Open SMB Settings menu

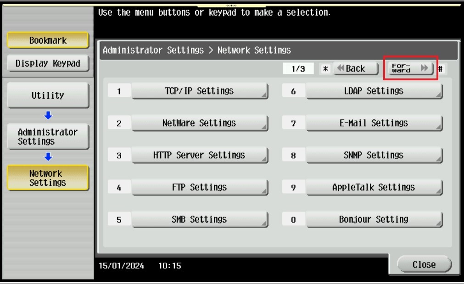click(x=200, y=220)
